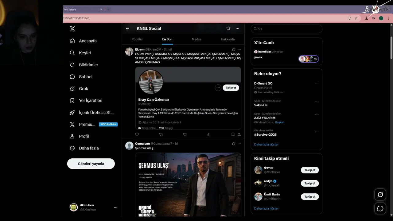
Task: Click Grok icon on Cemalcan's post
Action: [x=234, y=144]
